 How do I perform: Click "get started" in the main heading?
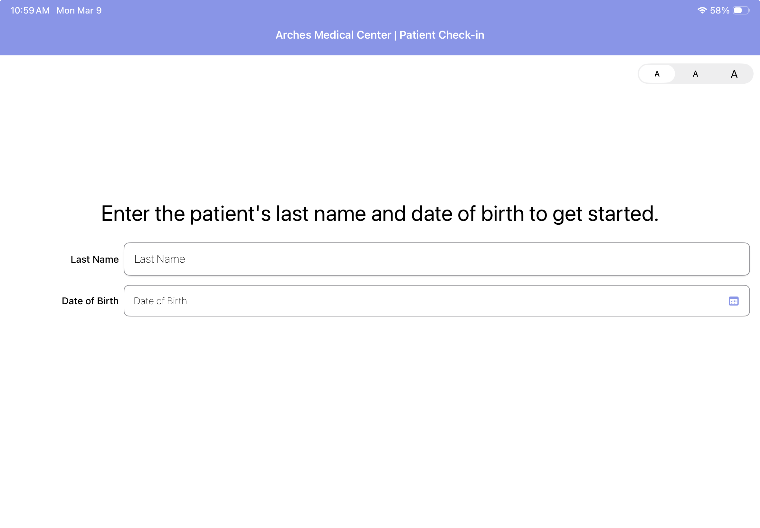(x=605, y=214)
